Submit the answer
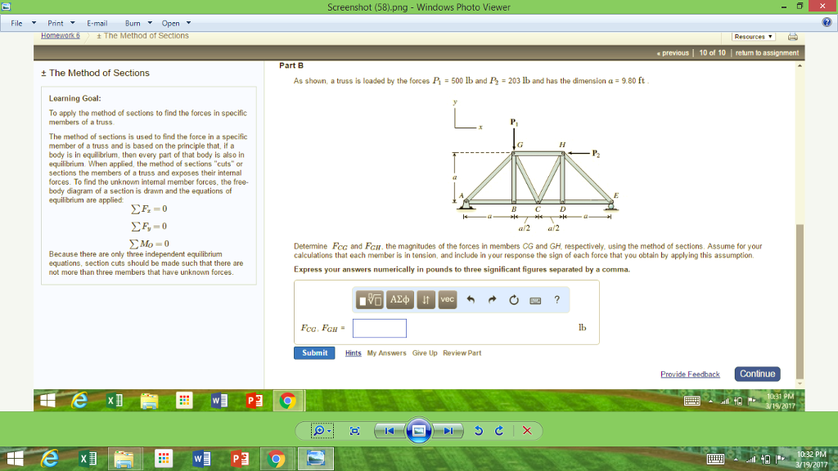The image size is (838, 471). pos(313,352)
